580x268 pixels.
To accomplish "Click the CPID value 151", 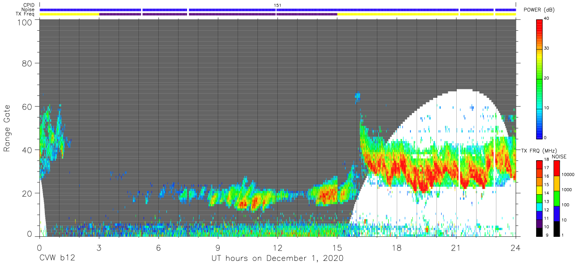I will (x=277, y=5).
